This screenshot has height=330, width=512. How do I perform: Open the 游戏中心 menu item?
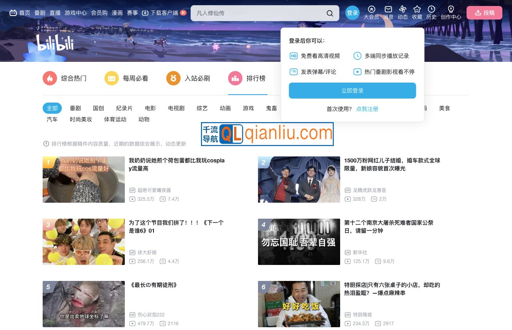pos(75,12)
